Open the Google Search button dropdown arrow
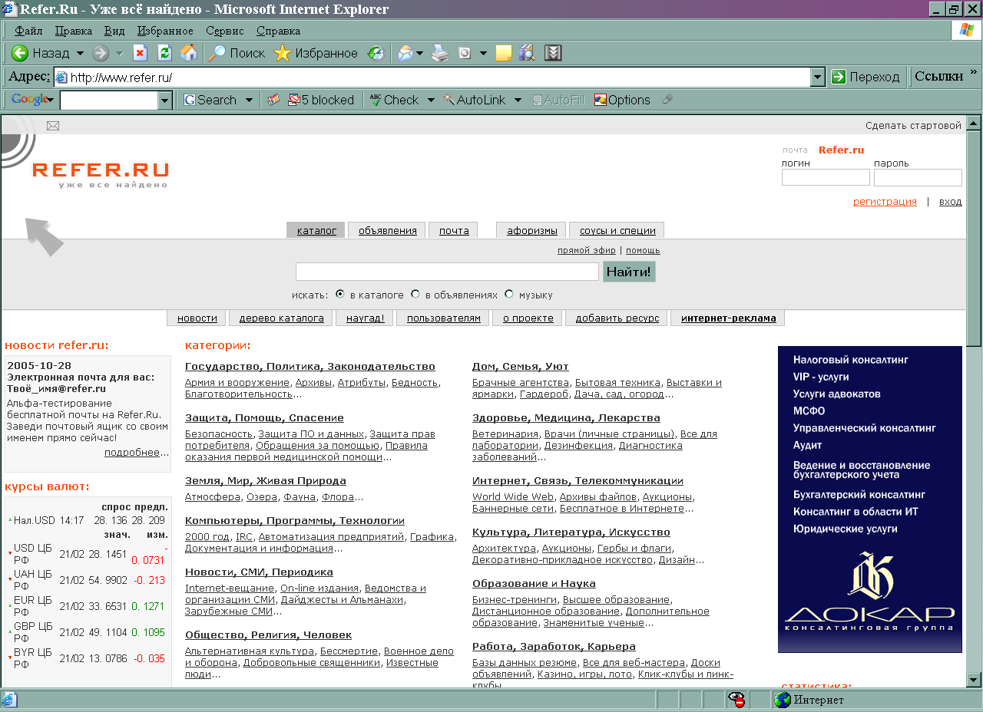This screenshot has width=983, height=712. pyautogui.click(x=249, y=100)
